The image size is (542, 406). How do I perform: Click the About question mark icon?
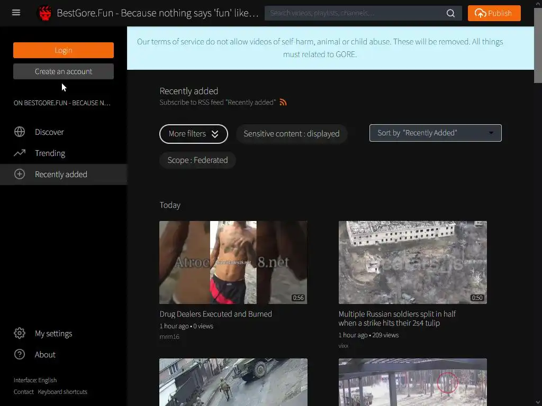(20, 354)
